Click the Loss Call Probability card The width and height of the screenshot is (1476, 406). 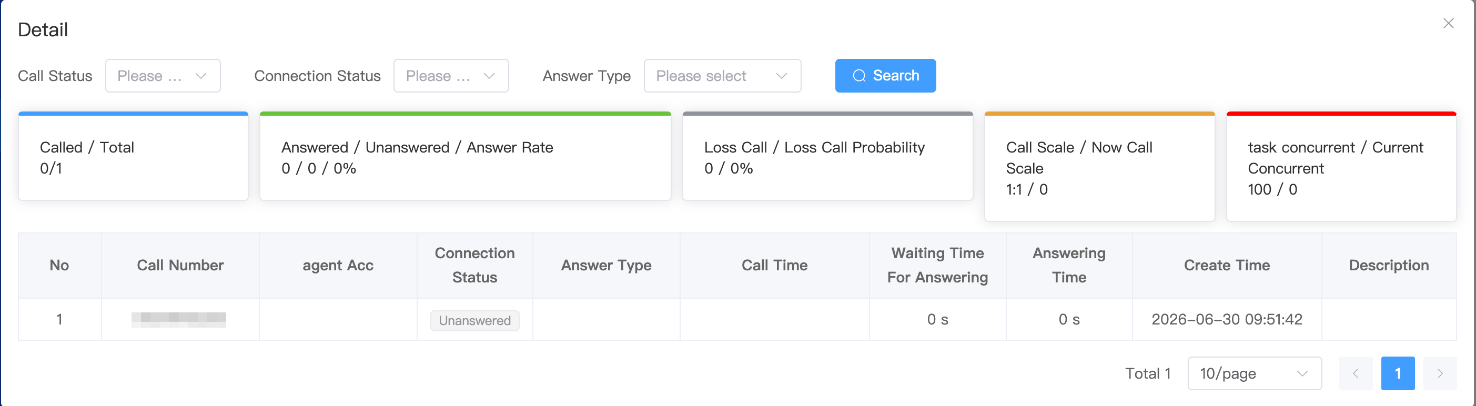click(x=827, y=156)
